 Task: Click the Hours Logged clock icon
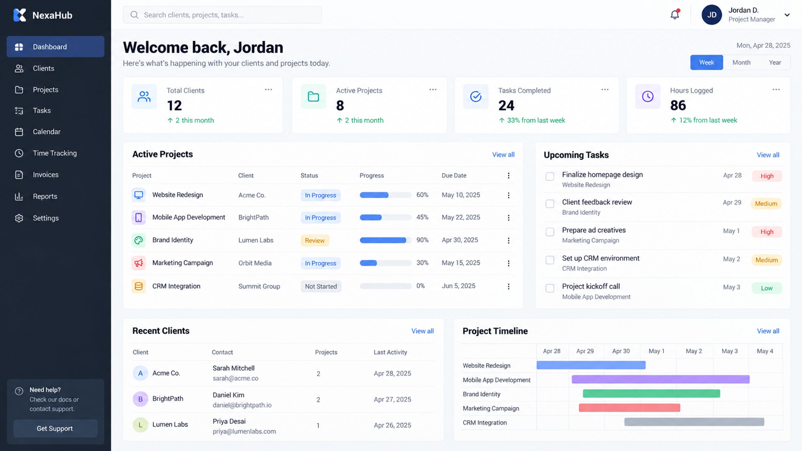(x=648, y=96)
